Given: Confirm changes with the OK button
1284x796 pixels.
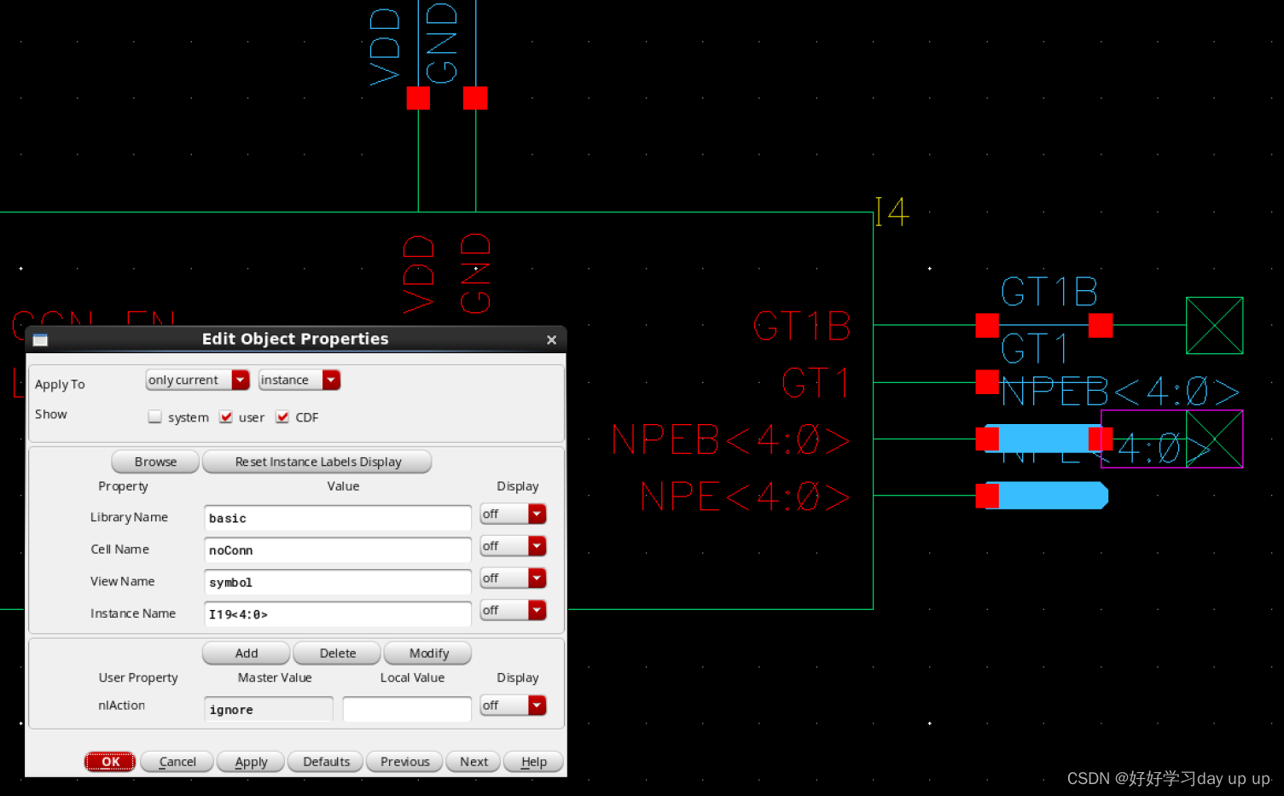Looking at the screenshot, I should pyautogui.click(x=109, y=761).
